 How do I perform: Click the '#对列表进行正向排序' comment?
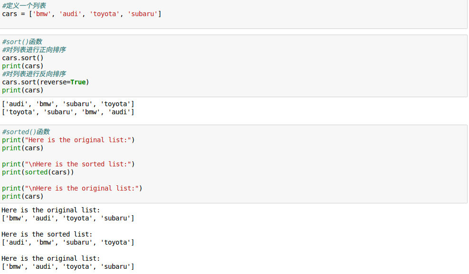pyautogui.click(x=34, y=50)
